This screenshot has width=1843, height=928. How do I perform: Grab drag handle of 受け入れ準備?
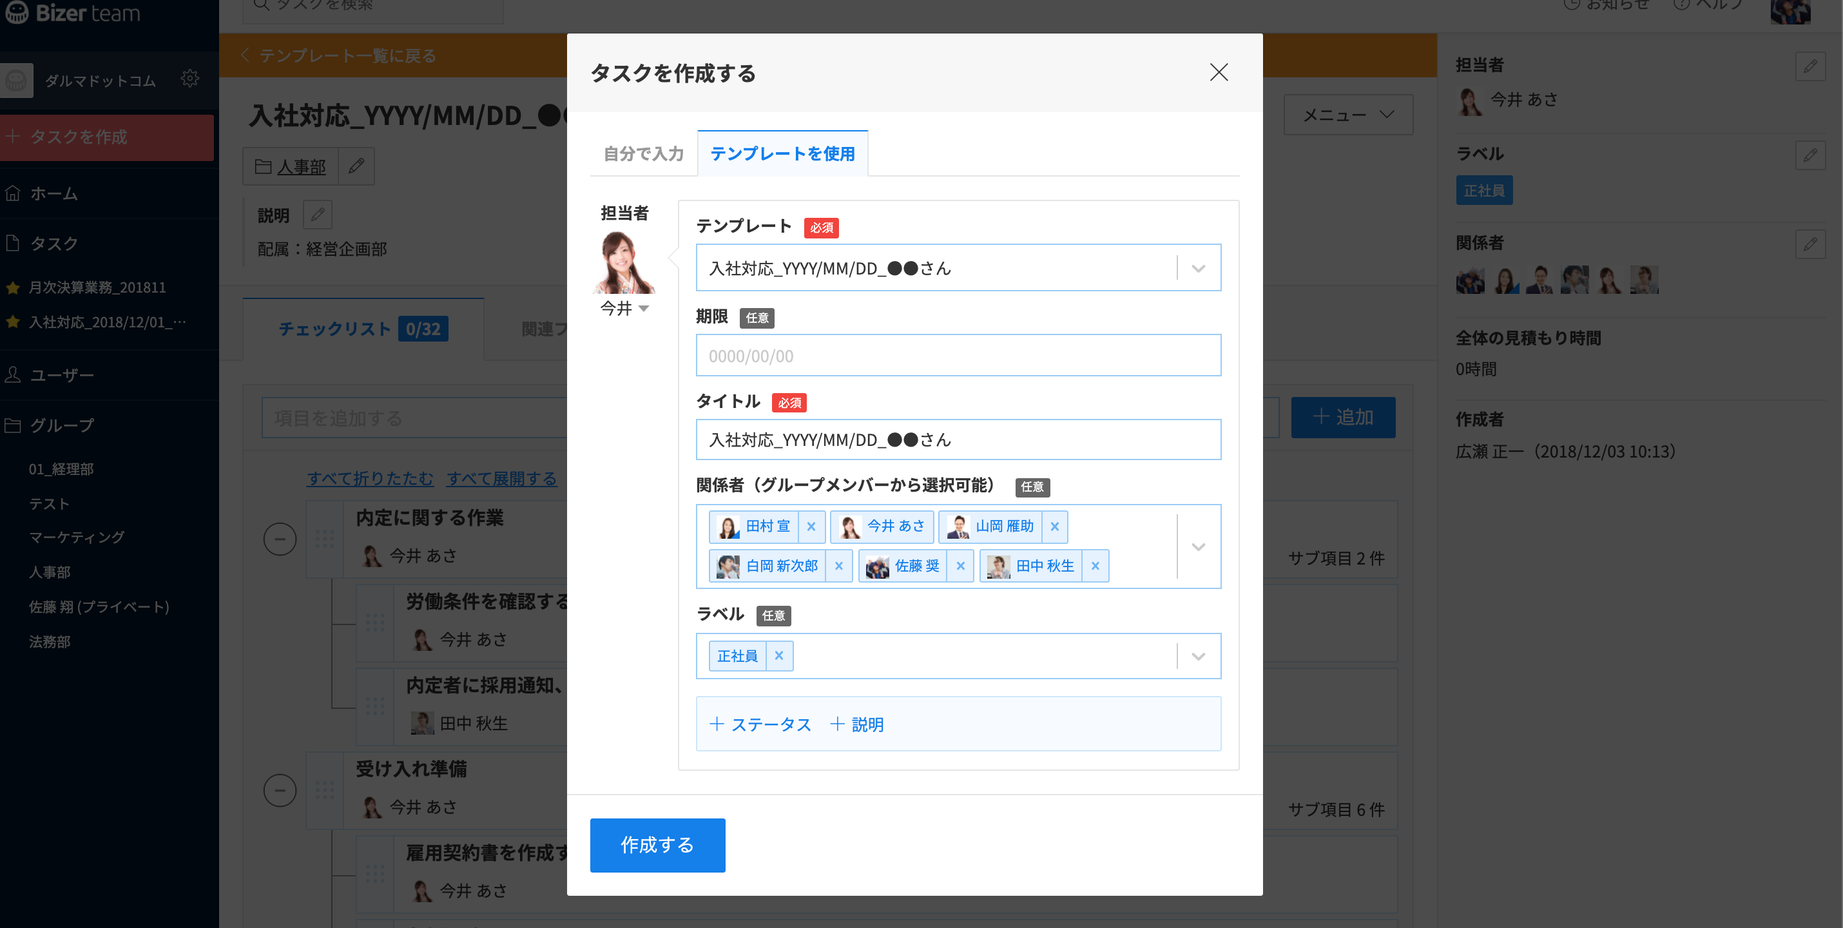point(325,790)
